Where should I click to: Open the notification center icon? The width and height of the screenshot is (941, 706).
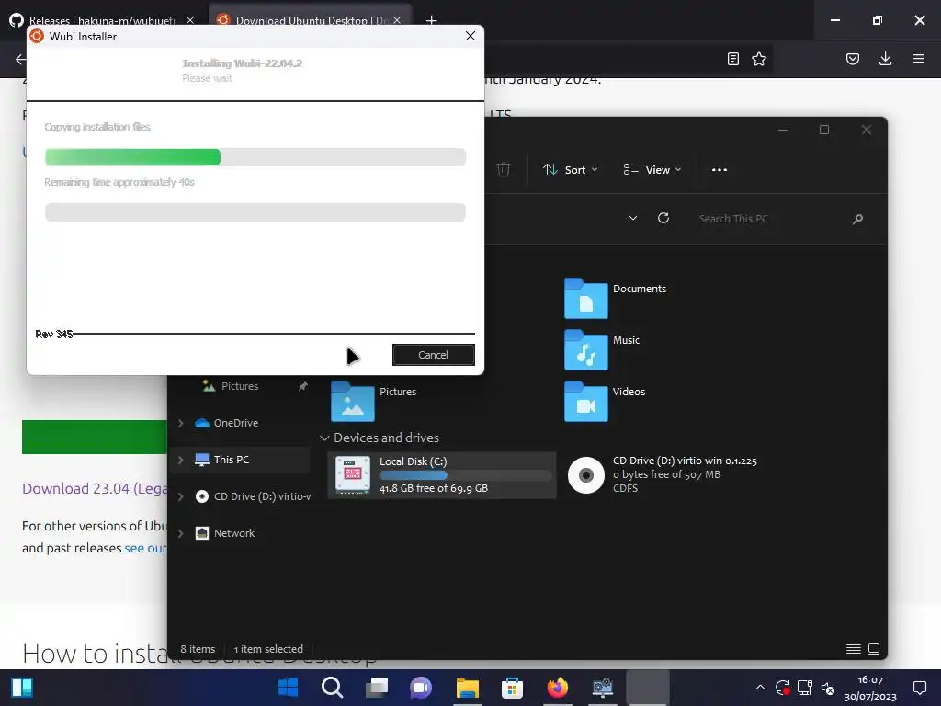pos(919,688)
